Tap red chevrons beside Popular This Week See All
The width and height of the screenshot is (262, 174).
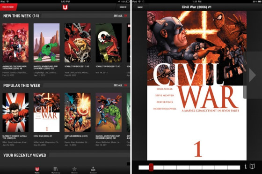click(126, 85)
